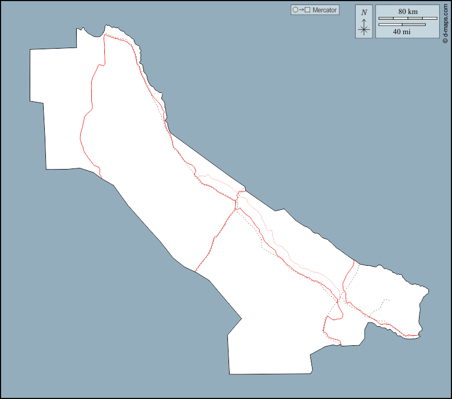Click the 40 mi scale label

[x=402, y=32]
